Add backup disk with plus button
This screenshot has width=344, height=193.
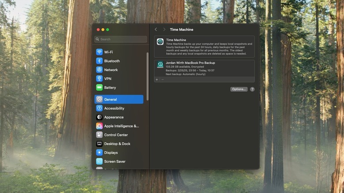157,80
